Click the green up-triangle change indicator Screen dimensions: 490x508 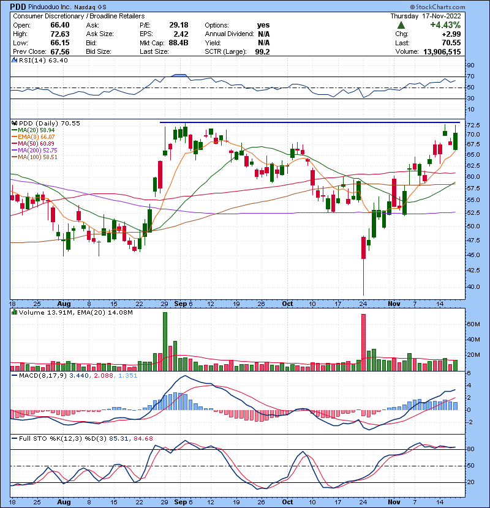point(401,25)
